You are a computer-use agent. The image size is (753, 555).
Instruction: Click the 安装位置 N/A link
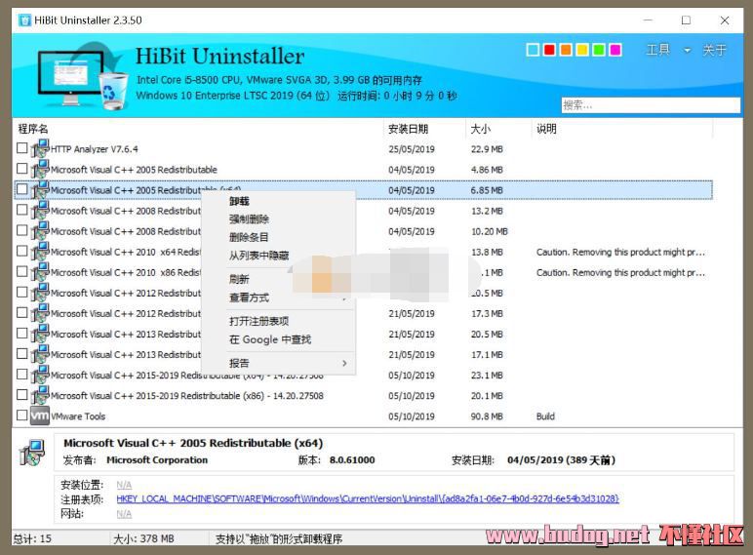(x=124, y=485)
